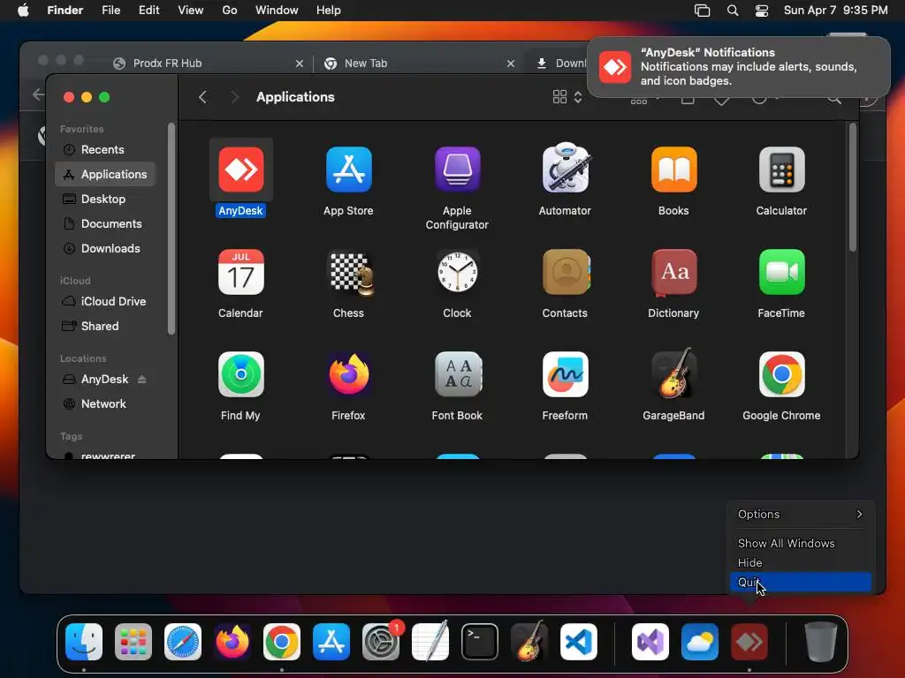Open System Settings in the Dock
This screenshot has height=678, width=905.
click(381, 642)
